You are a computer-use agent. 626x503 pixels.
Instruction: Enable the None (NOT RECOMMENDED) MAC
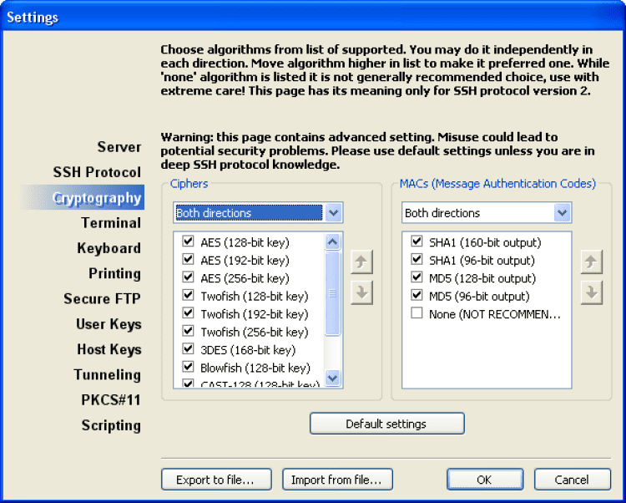416,312
